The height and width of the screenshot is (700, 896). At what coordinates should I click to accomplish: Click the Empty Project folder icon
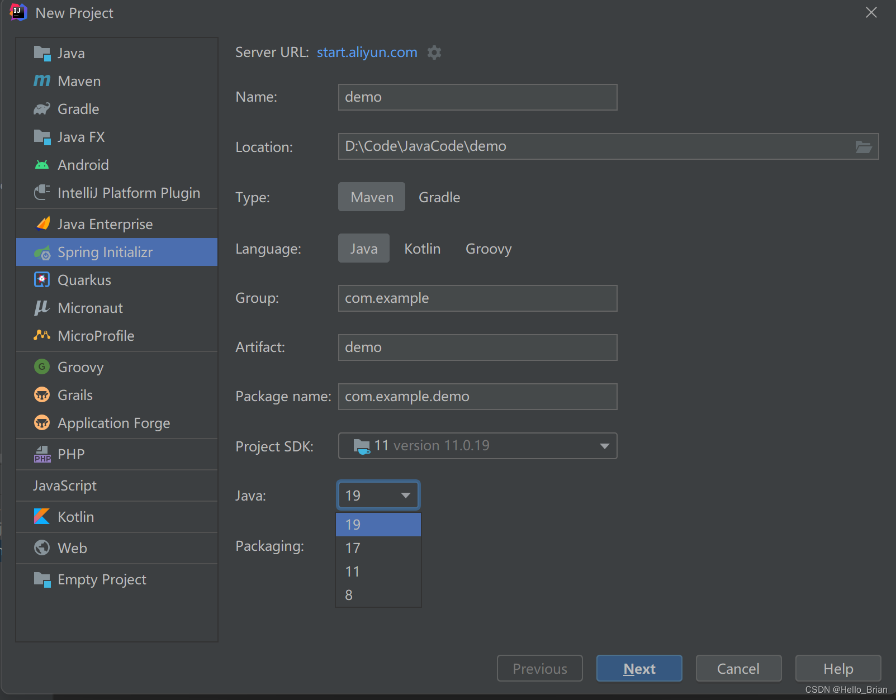42,579
